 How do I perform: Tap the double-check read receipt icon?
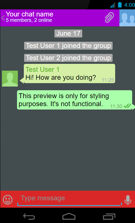[x=127, y=106]
